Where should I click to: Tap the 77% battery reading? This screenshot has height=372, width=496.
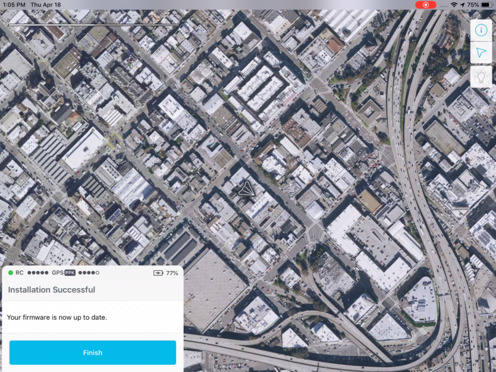pyautogui.click(x=172, y=273)
